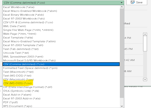This screenshot has height=108, width=151.
Task: Pick Excel Macro-Enabled Template (*.xltm)
Action: 61,41
